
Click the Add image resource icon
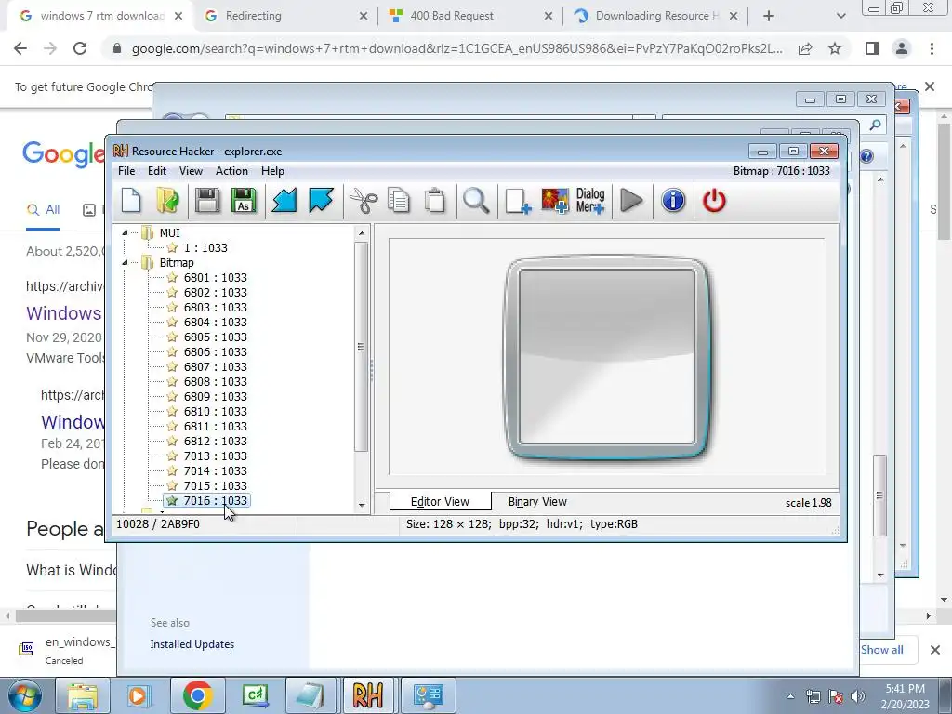coord(555,201)
